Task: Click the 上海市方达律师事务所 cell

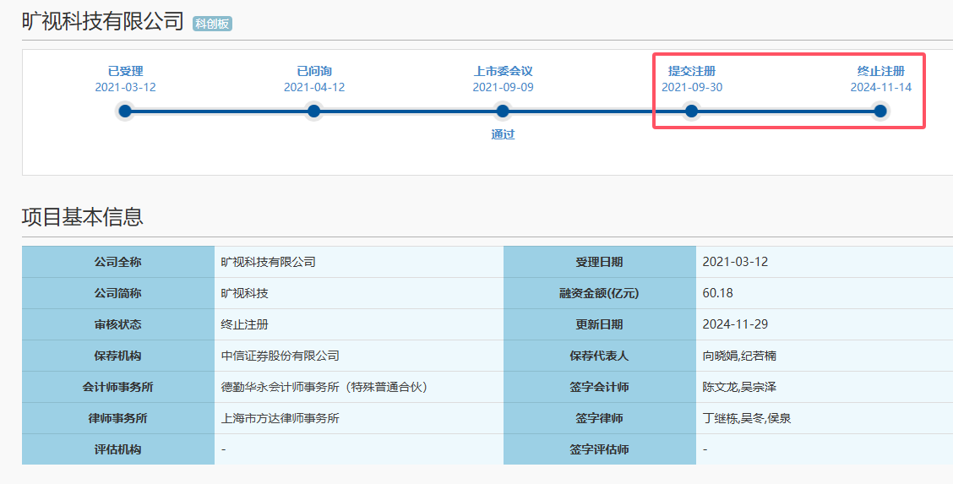Action: [358, 418]
